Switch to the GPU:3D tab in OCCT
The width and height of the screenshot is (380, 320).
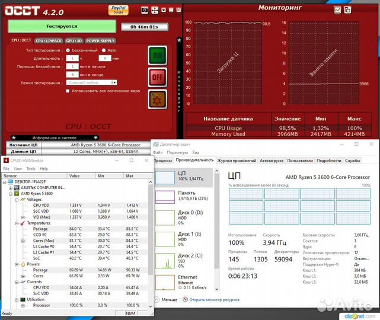click(74, 41)
